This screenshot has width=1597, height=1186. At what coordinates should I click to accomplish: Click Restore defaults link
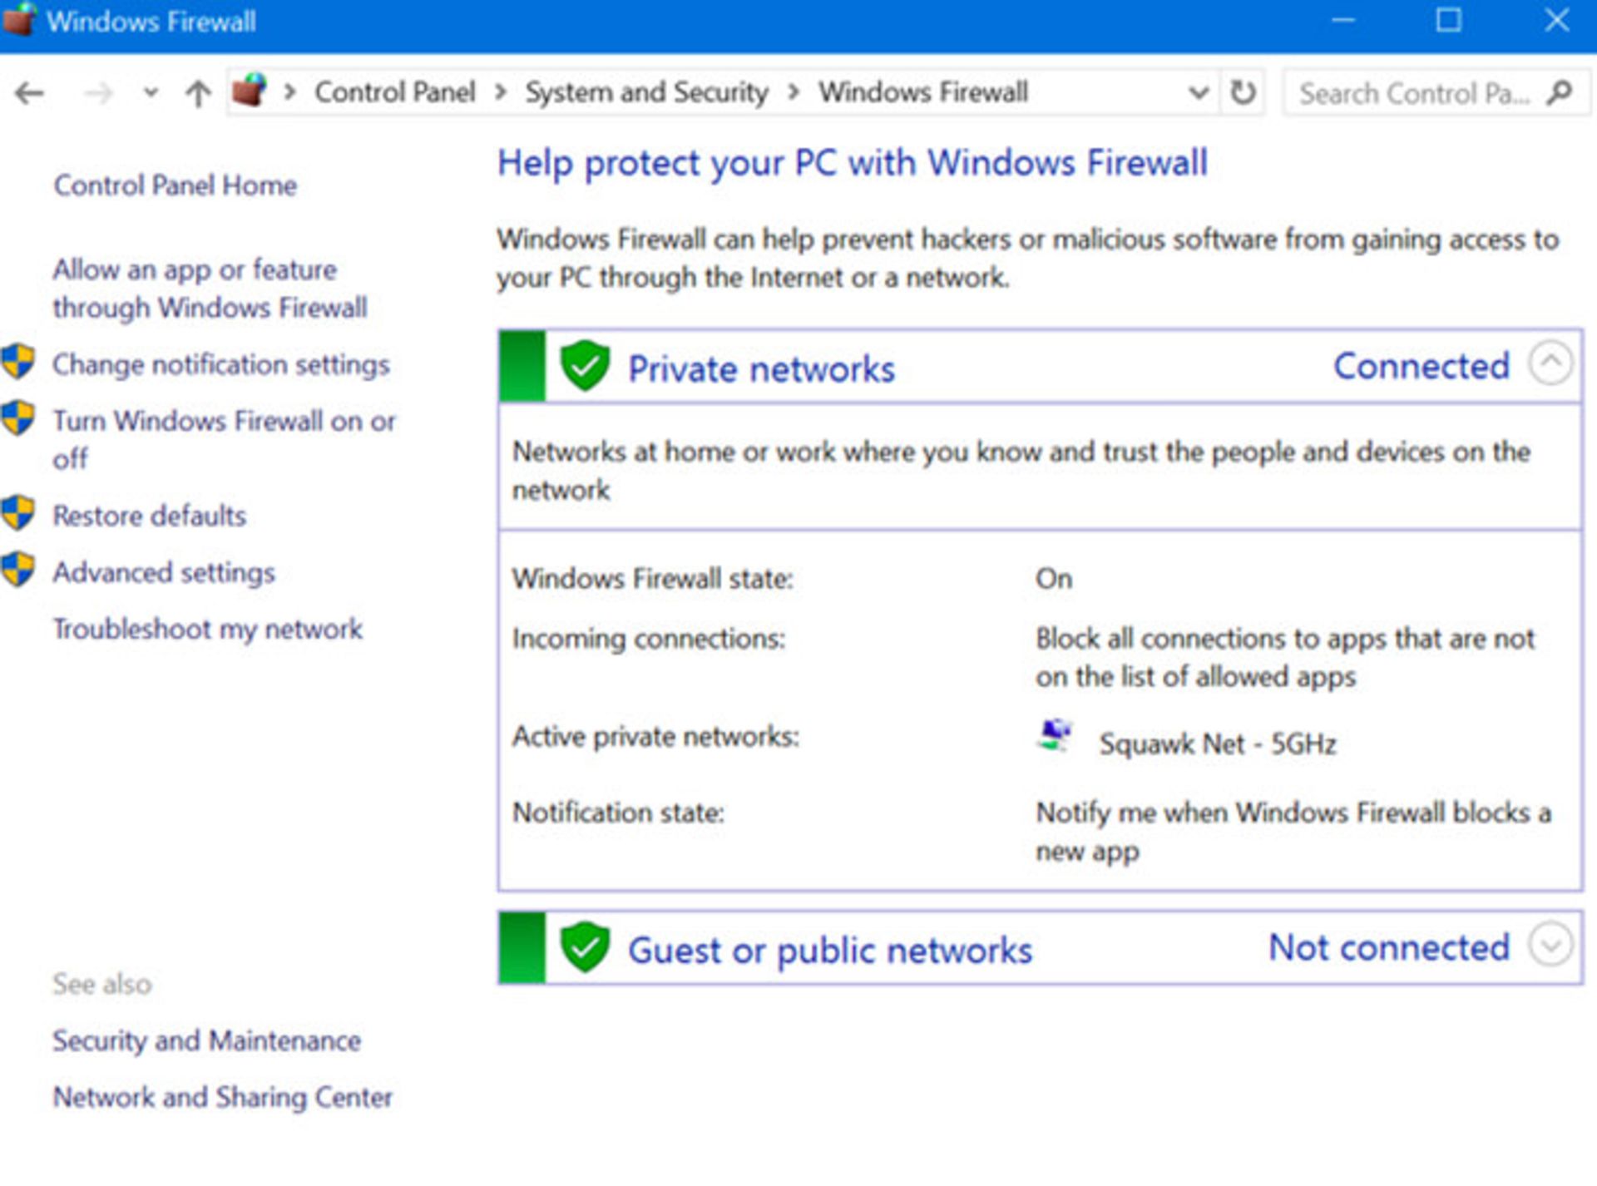tap(150, 516)
